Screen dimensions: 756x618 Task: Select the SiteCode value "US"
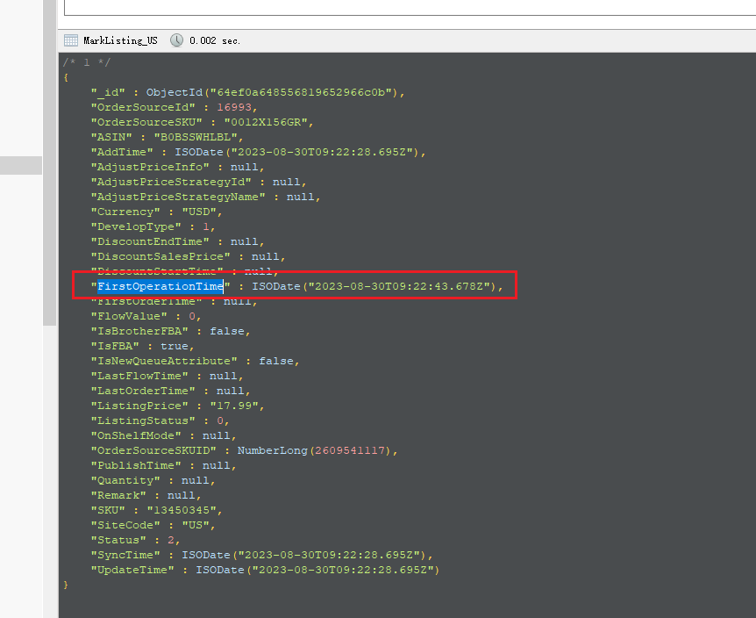tap(196, 525)
